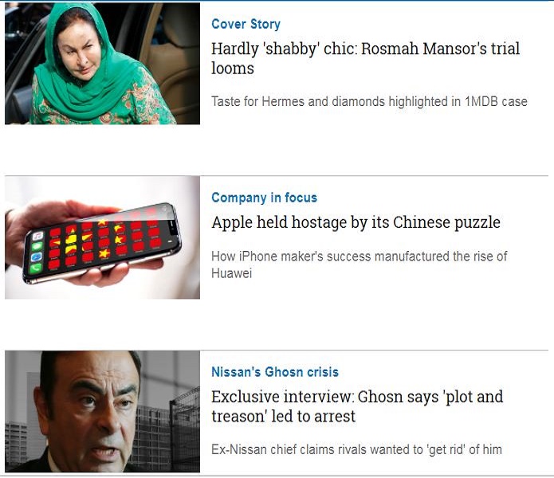Open the "Apple held hostage by its Chinese puzzle" headline
This screenshot has height=478, width=554.
pyautogui.click(x=356, y=222)
